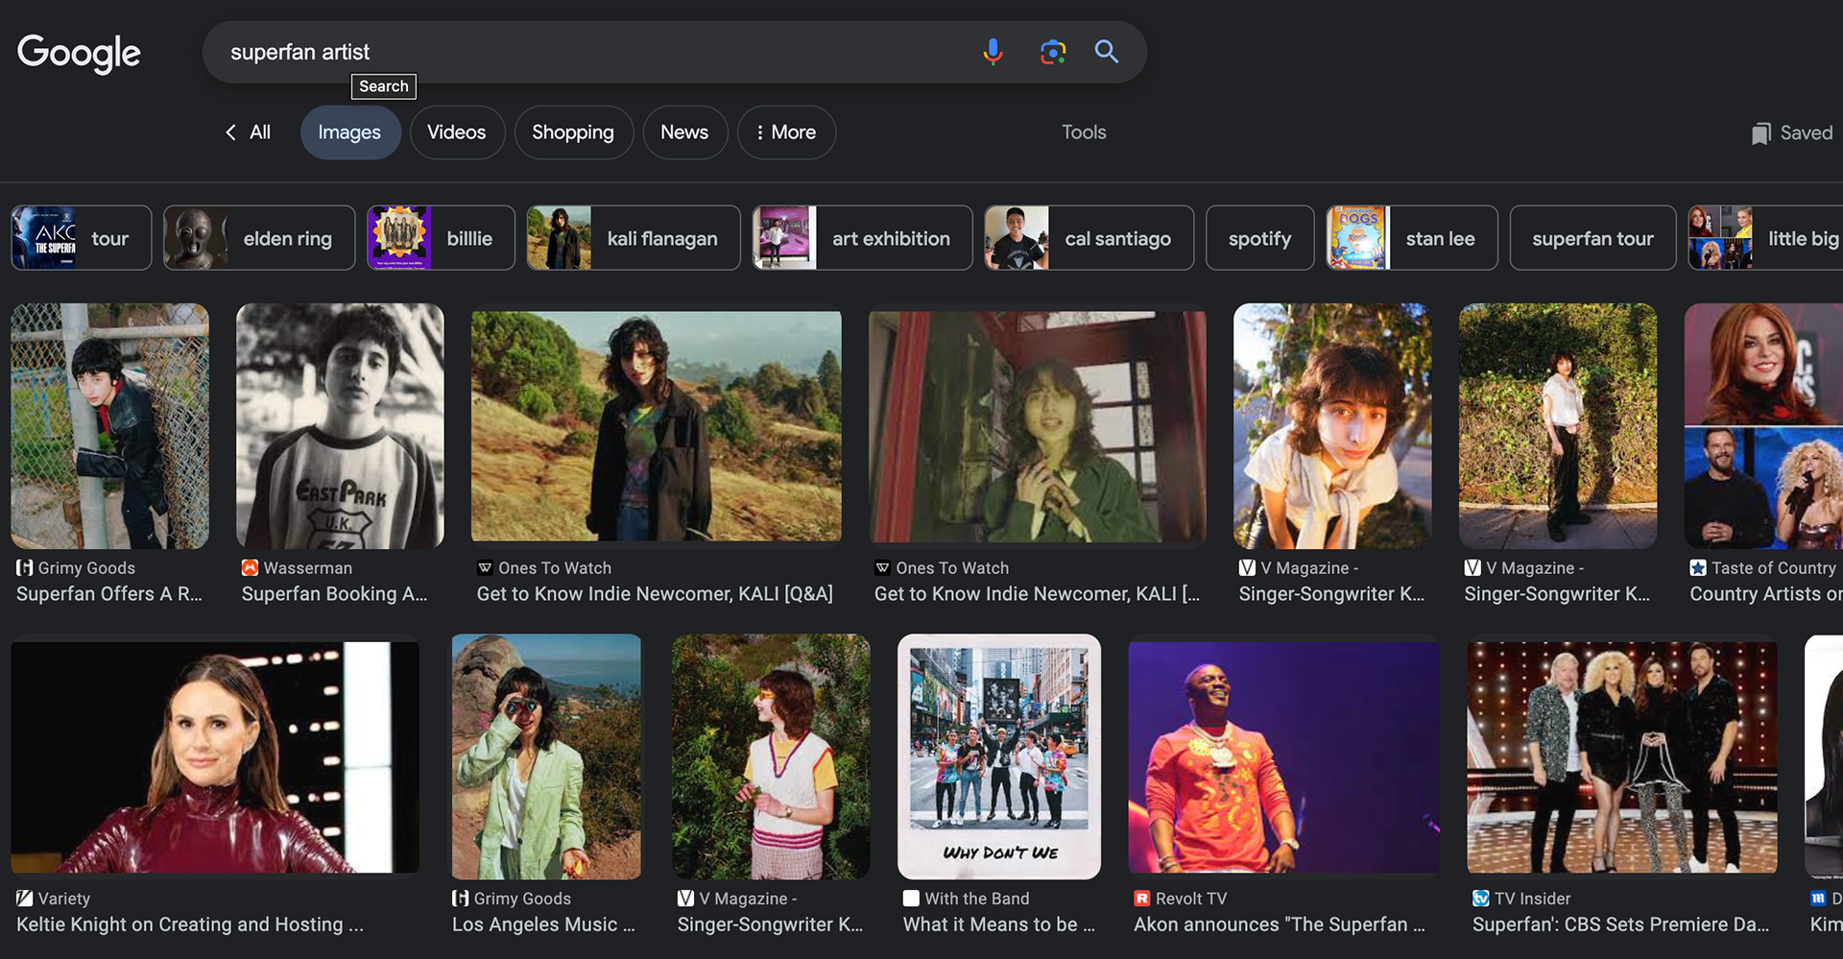This screenshot has height=959, width=1843.
Task: Open 'Superfan Offers A R...' link
Action: click(109, 594)
